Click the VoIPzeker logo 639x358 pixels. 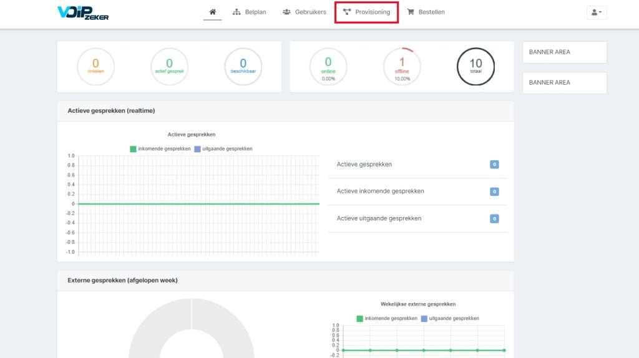point(83,12)
